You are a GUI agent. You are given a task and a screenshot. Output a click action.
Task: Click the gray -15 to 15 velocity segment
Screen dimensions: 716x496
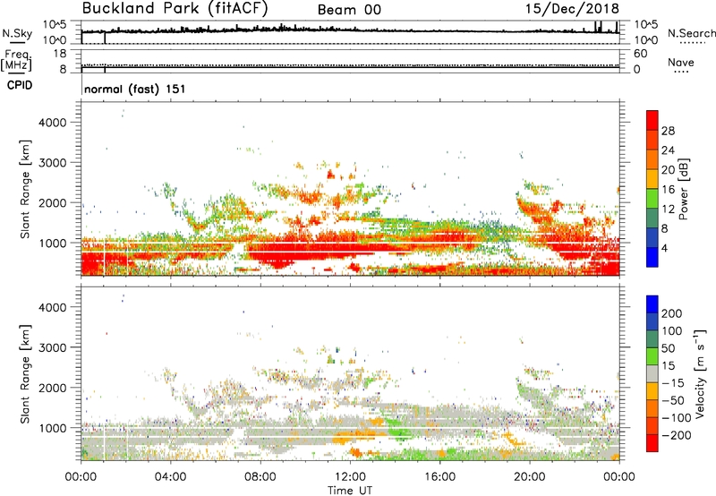pos(652,373)
